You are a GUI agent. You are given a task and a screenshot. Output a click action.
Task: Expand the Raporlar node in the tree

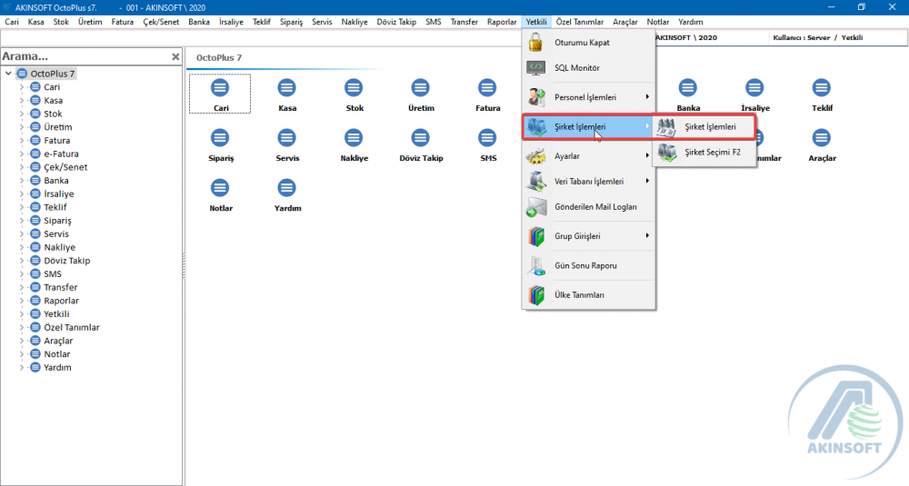tap(22, 301)
